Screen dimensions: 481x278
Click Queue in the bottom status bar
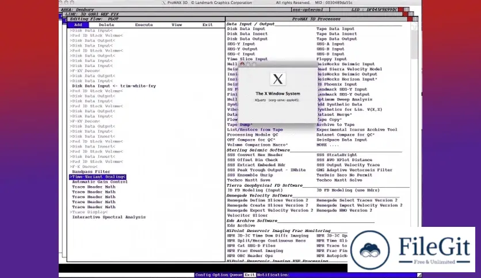pyautogui.click(x=236, y=275)
